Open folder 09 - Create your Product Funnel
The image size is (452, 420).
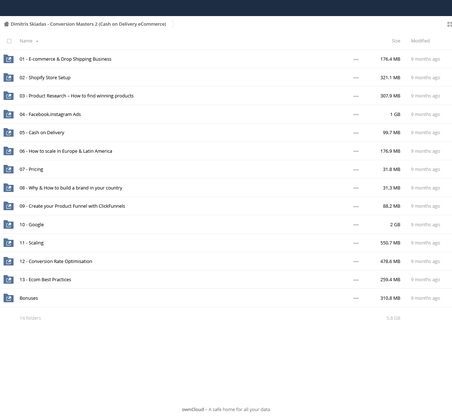coord(72,206)
